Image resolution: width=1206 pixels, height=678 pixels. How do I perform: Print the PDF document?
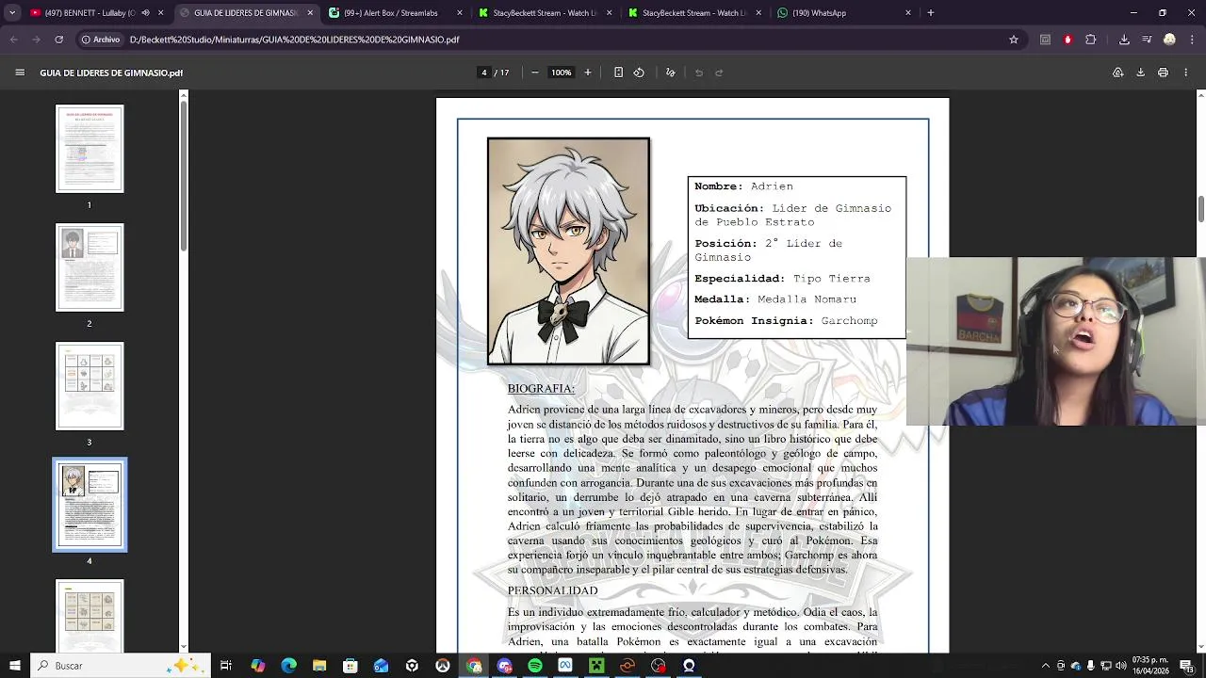(x=1163, y=73)
